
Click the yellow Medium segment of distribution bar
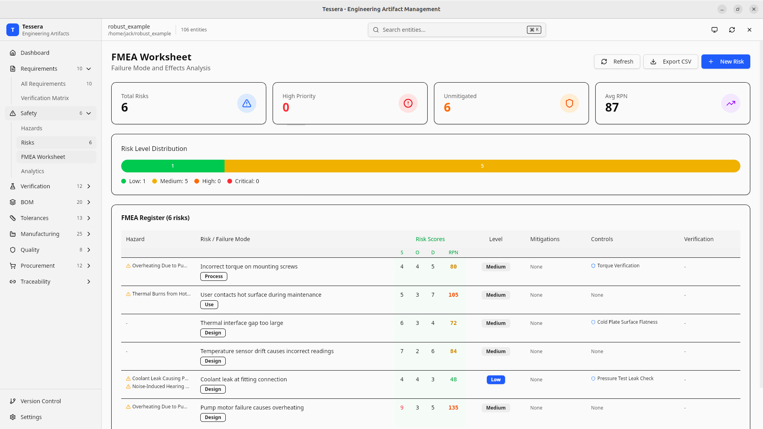coord(482,166)
